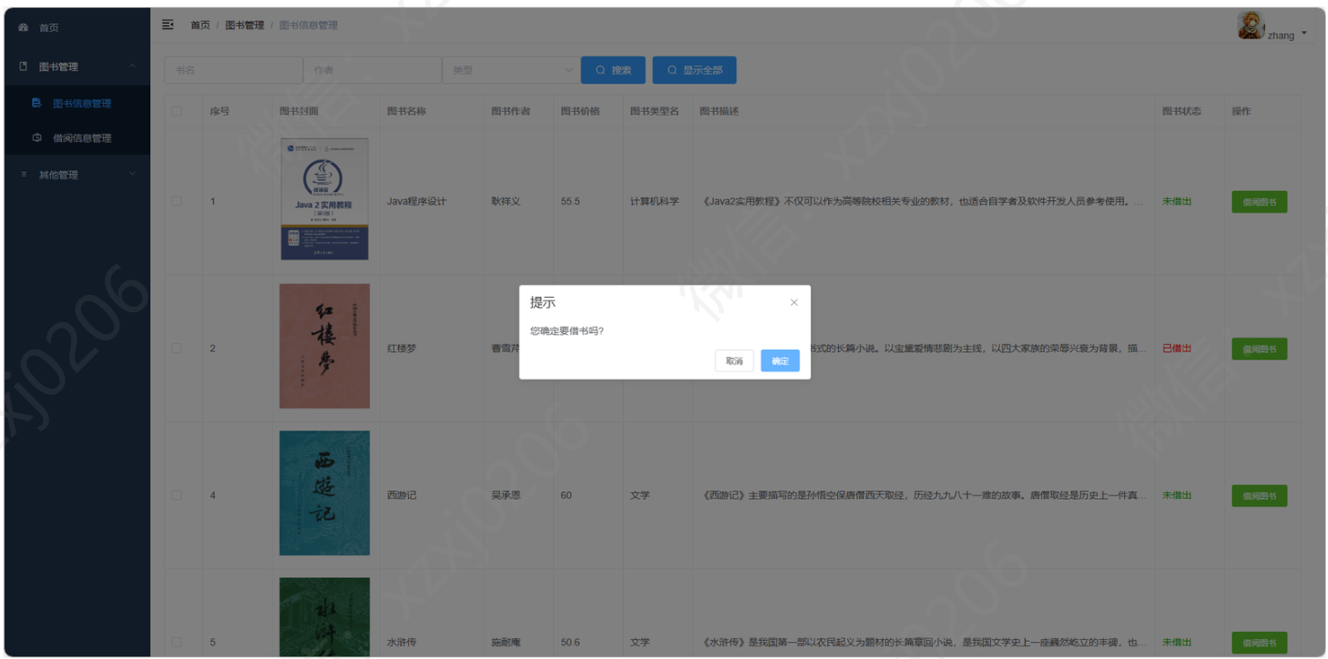This screenshot has width=1328, height=659.
Task: Open the 首页 sidebar menu item
Action: click(x=77, y=28)
